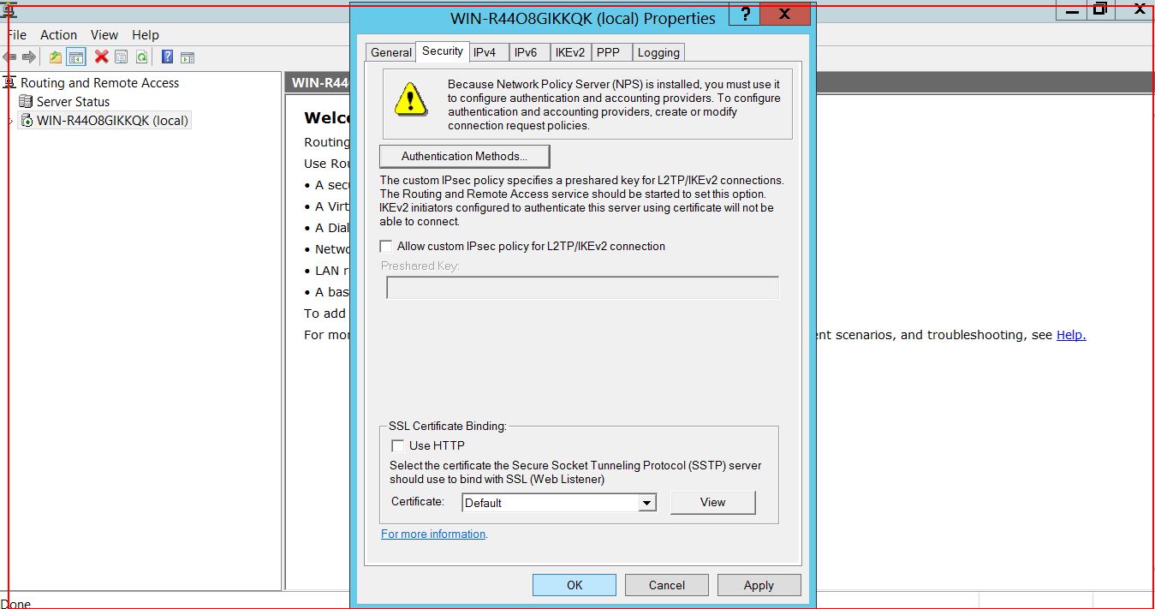Screen dimensions: 1155x609
Task: Click the red Delete X icon
Action: [x=101, y=57]
